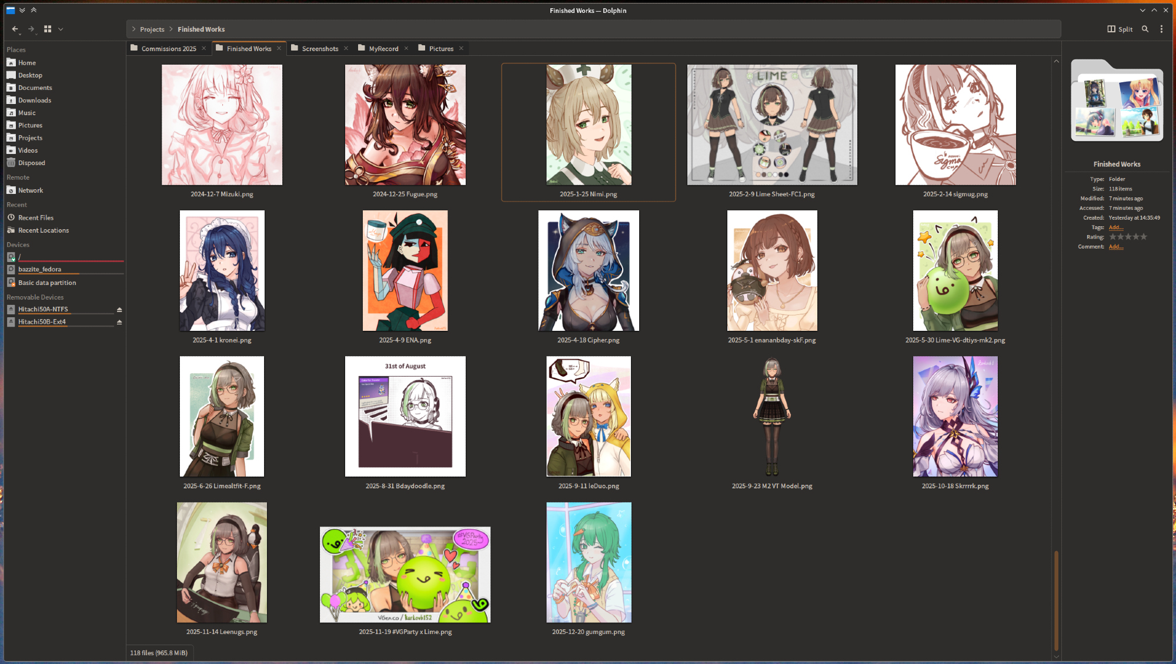The height and width of the screenshot is (664, 1176).
Task: Switch to the Commissions 2025 tab
Action: click(x=168, y=49)
